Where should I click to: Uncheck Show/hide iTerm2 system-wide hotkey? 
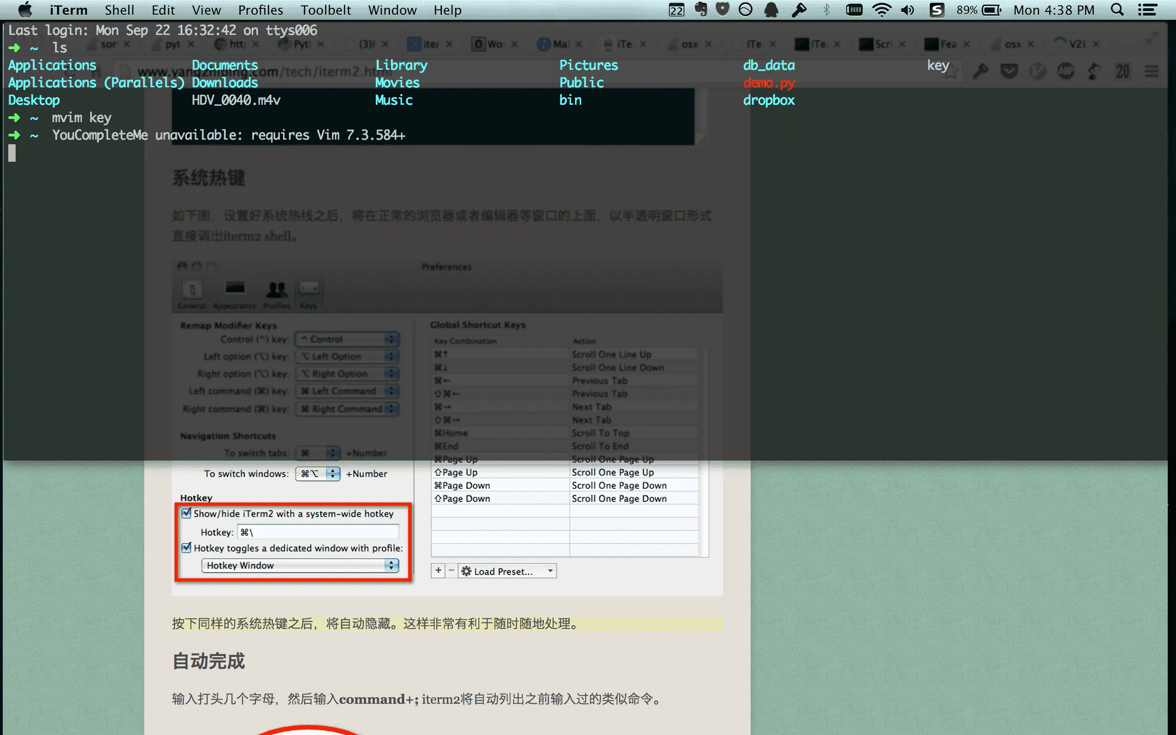click(x=186, y=513)
